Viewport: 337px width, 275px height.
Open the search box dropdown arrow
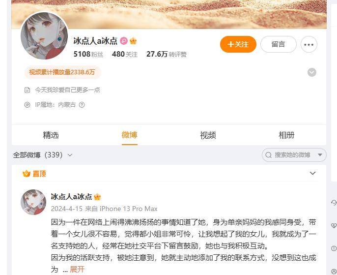point(320,155)
